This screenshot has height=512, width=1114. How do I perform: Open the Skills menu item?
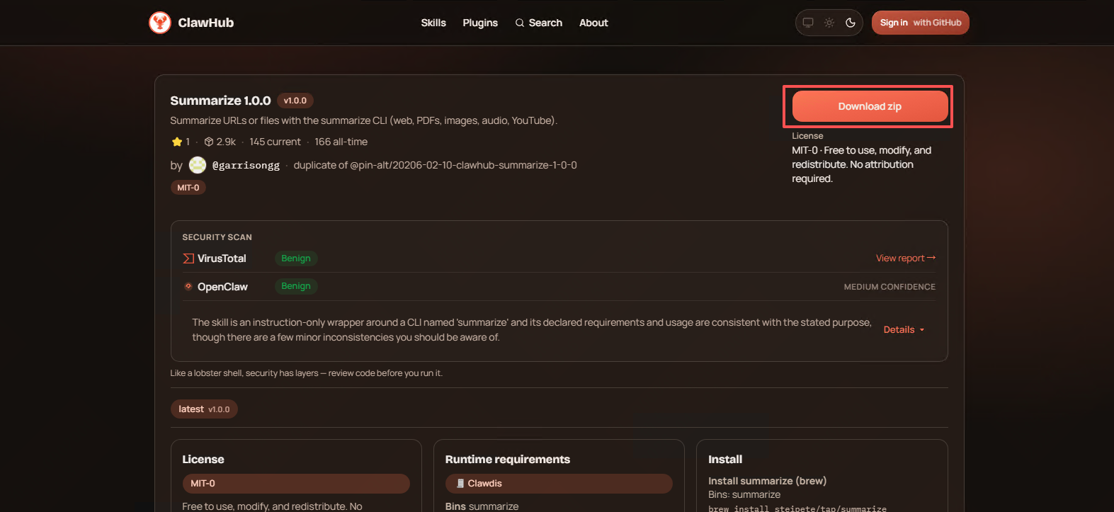(x=433, y=23)
